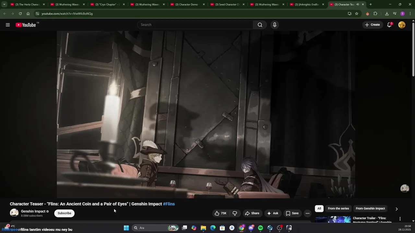Click the taskbar Ara search box
This screenshot has width=415, height=233.
coord(156,228)
